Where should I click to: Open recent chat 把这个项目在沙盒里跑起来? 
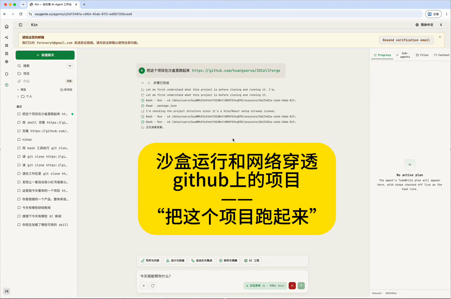[45, 114]
